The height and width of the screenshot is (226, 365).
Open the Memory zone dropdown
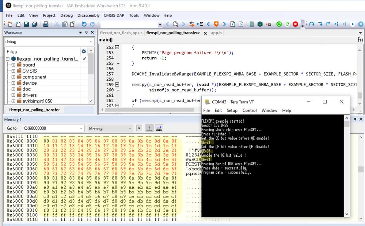[x=130, y=129]
